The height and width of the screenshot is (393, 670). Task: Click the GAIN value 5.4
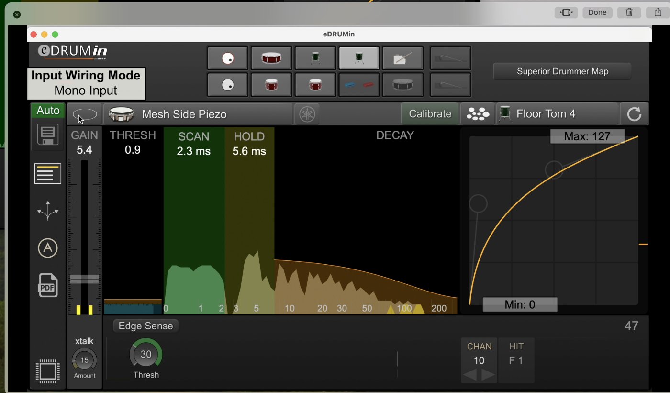(x=84, y=150)
